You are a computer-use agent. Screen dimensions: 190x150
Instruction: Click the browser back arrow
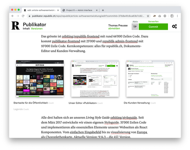(13, 16)
